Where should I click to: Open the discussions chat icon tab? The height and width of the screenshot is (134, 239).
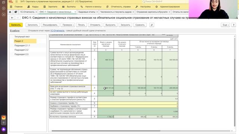[16, 12]
